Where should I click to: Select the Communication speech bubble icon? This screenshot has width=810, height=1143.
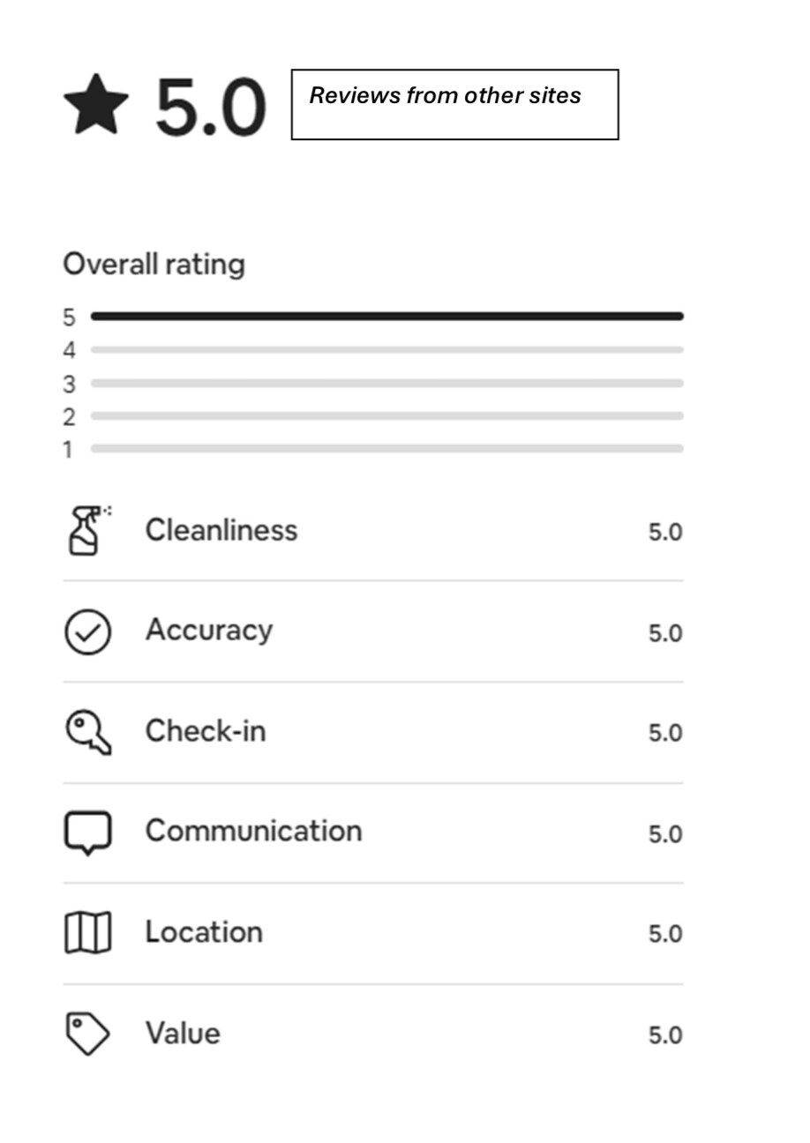88,833
